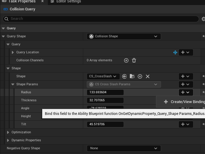Reset Tilt value to default arrow
Image resolution: width=205 pixels, height=154 pixels.
(x=204, y=124)
